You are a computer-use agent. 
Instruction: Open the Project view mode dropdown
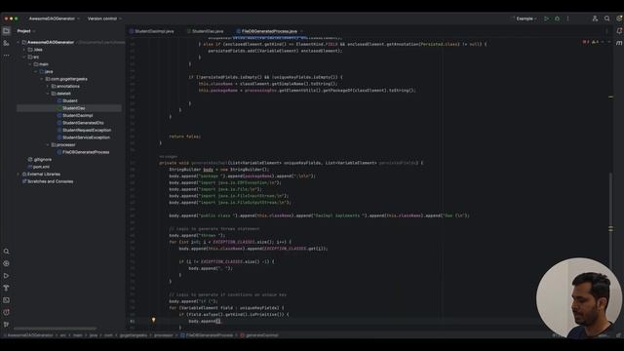click(26, 31)
